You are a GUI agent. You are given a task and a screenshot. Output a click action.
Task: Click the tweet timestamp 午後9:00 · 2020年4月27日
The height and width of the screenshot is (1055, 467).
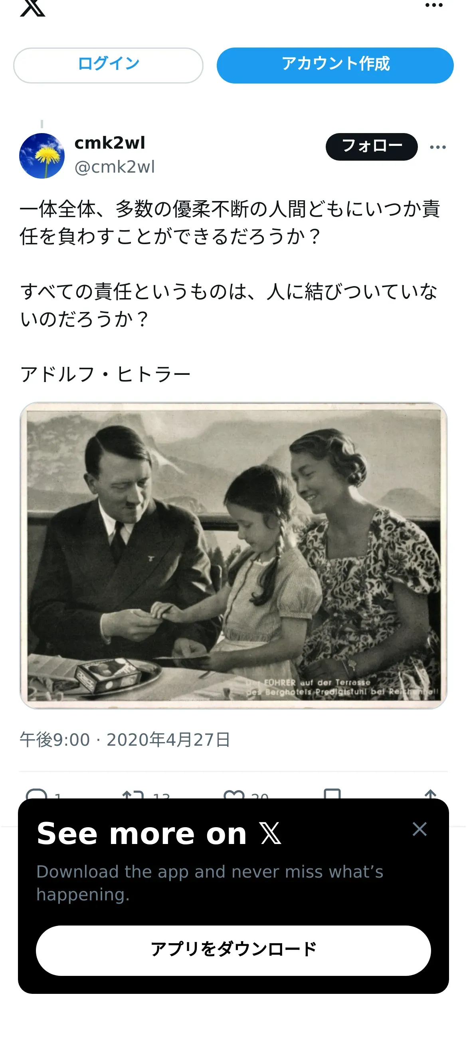pyautogui.click(x=125, y=740)
